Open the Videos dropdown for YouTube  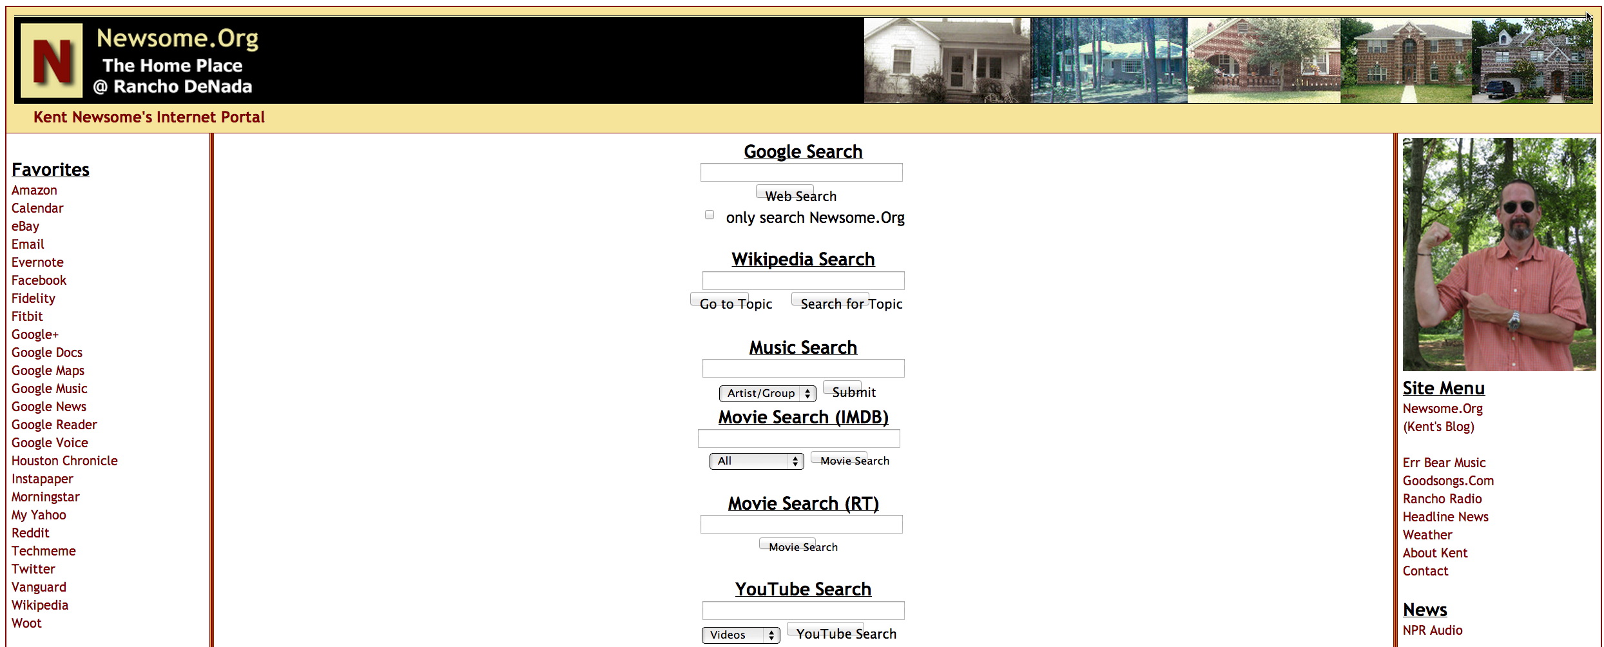coord(740,635)
